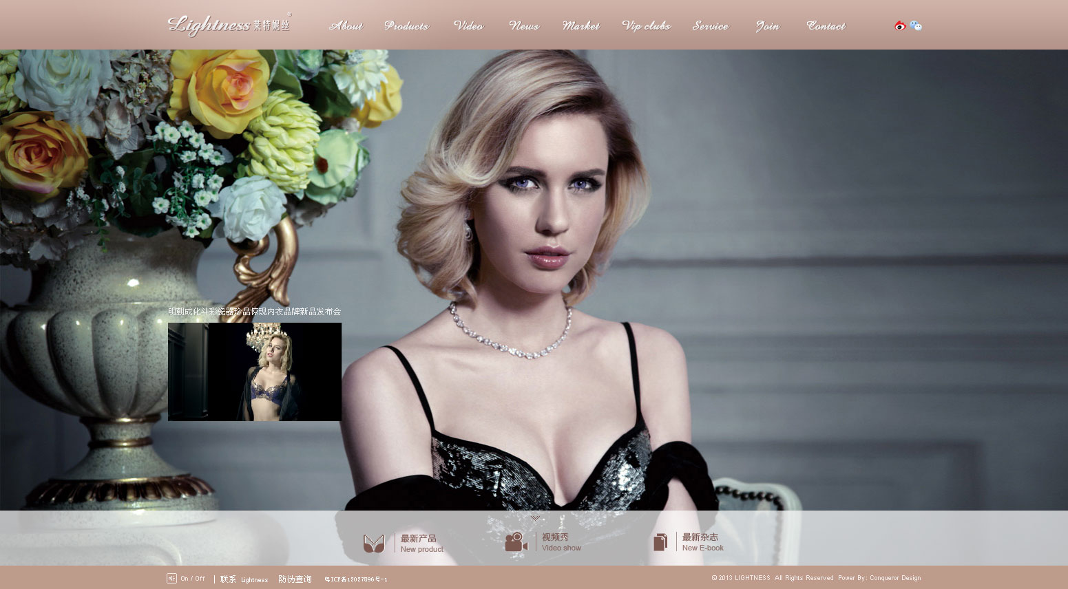Open the About menu
The height and width of the screenshot is (589, 1068).
[x=346, y=26]
